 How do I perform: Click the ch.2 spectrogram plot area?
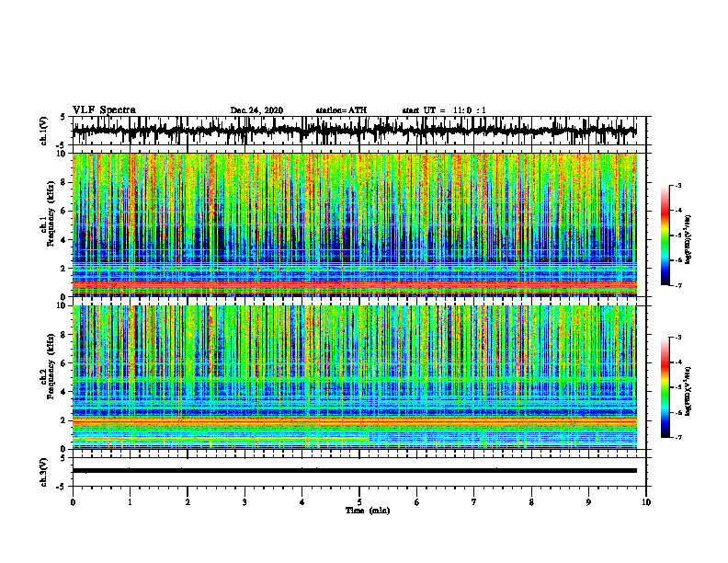[354, 377]
